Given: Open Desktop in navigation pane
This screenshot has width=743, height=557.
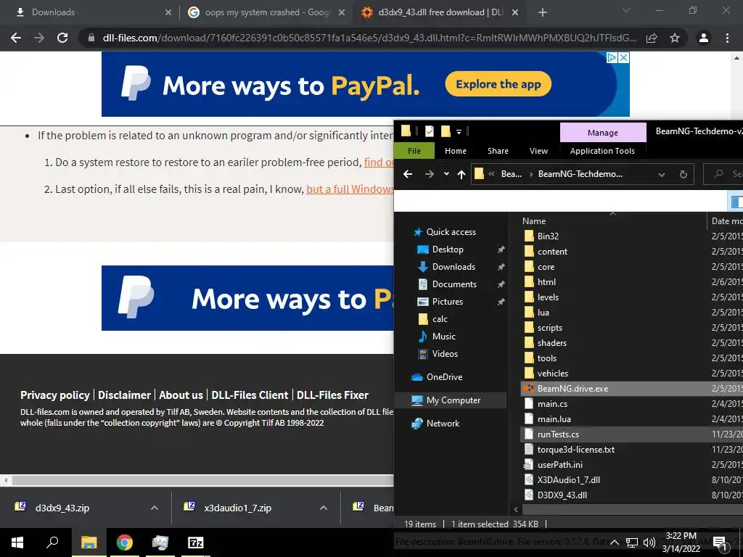Looking at the screenshot, I should 448,249.
